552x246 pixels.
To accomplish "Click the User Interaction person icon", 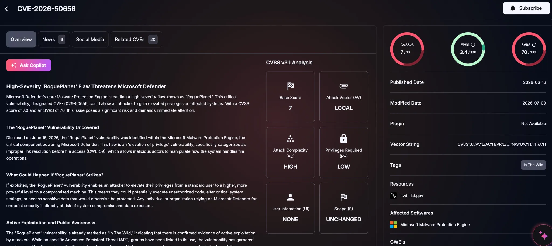I will [x=290, y=197].
